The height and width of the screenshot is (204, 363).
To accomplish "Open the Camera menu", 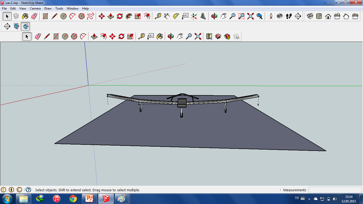I will [35, 8].
